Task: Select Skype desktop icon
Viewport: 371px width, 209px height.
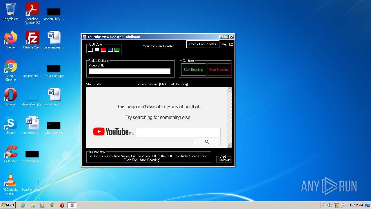Action: [10, 125]
